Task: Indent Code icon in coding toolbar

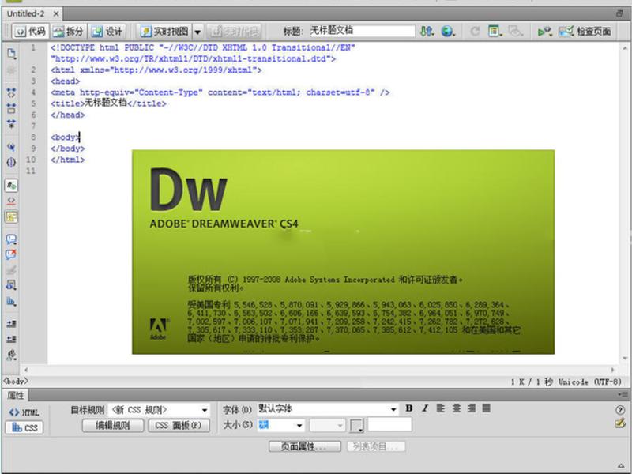Action: (x=11, y=324)
